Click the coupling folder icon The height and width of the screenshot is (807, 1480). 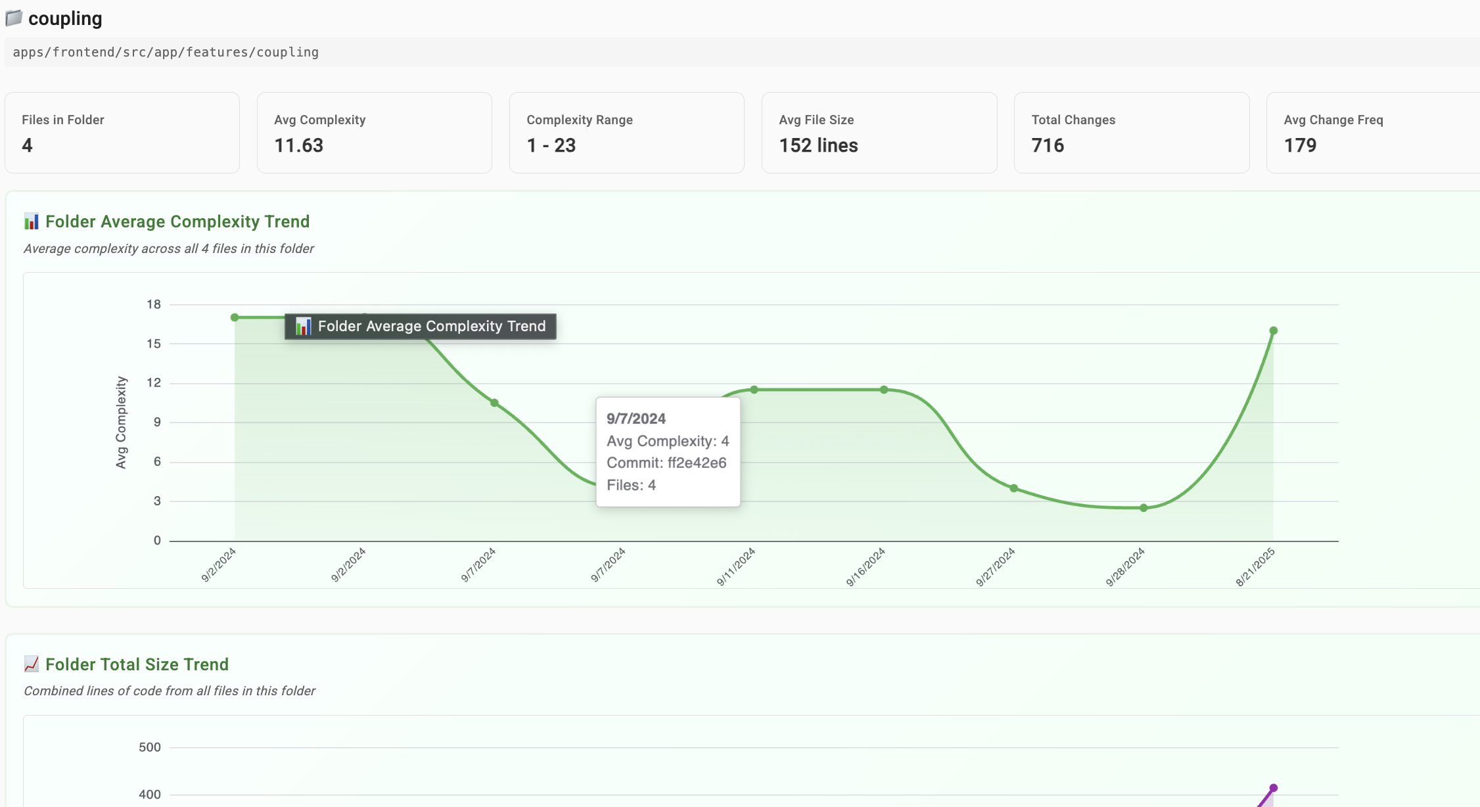14,18
